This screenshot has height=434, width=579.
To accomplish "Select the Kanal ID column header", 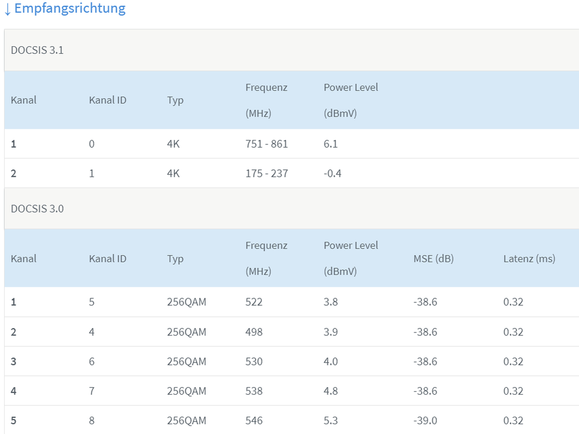I will (x=108, y=100).
